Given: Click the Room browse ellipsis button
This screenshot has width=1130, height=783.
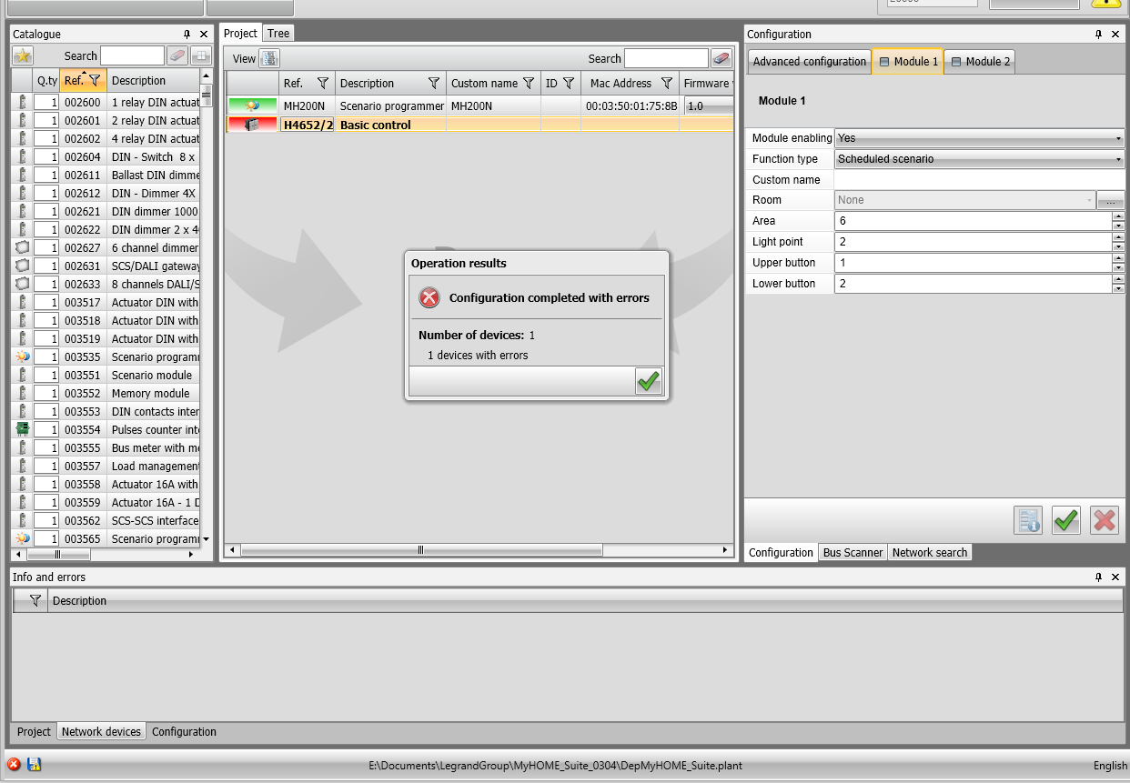Looking at the screenshot, I should tap(1110, 201).
